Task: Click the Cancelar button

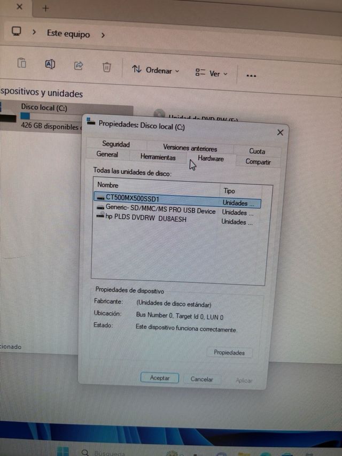Action: (x=202, y=379)
